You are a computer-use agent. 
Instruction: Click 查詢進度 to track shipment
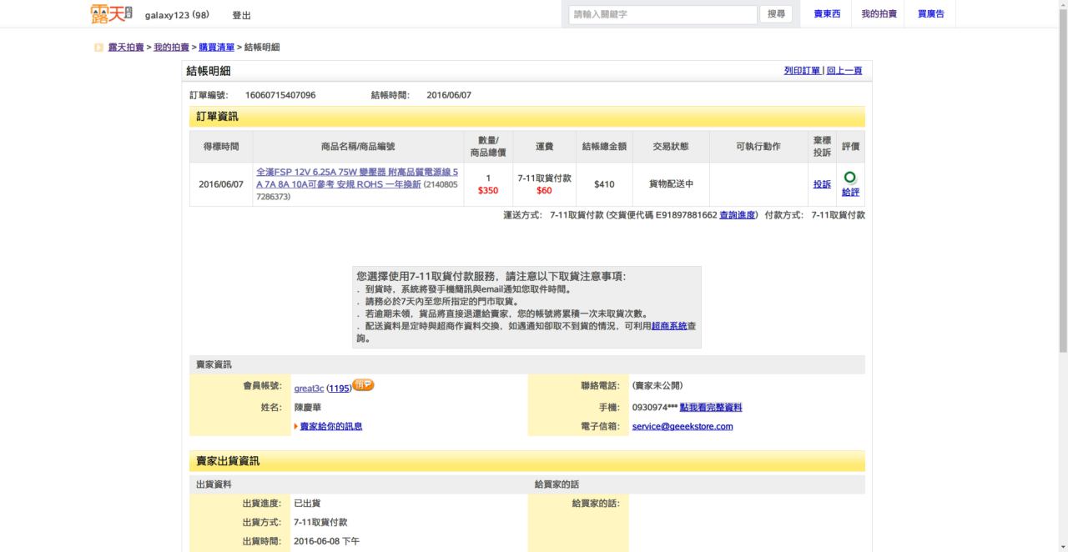[x=738, y=215]
